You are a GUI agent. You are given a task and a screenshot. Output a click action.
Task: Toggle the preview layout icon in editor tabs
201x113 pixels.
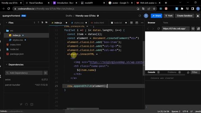click(x=137, y=23)
